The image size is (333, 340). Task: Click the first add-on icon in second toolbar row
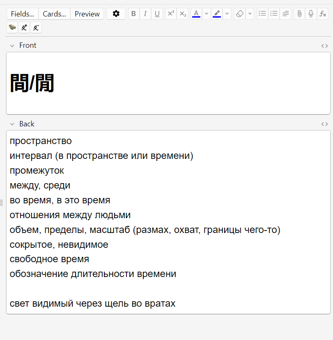(x=12, y=28)
